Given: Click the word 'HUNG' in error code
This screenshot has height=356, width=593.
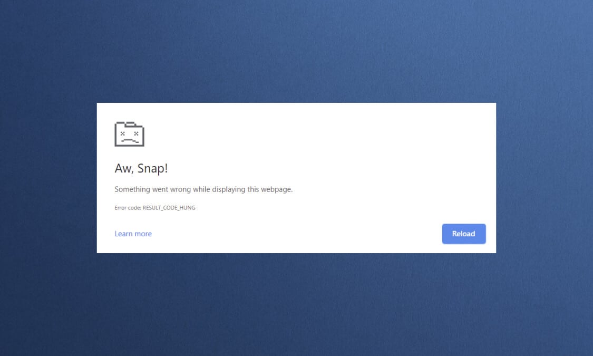Looking at the screenshot, I should tap(188, 208).
